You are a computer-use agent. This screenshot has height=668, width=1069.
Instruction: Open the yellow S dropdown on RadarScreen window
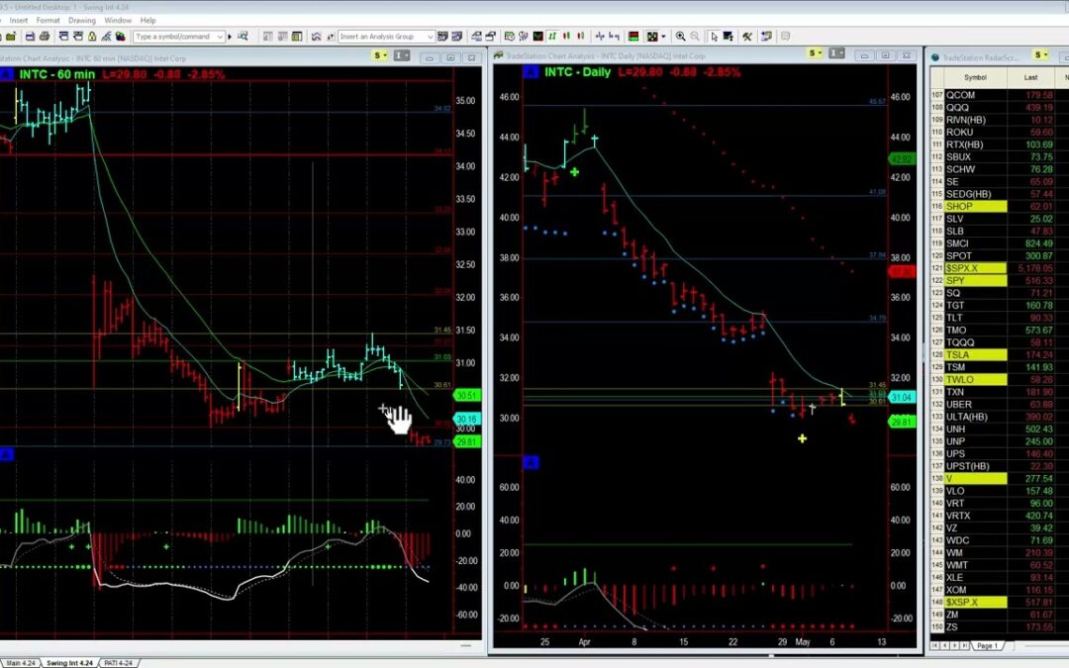point(1040,55)
